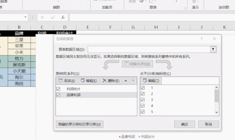
Task: Click the scroll up arrow in axis labels list
Action: coord(217,87)
